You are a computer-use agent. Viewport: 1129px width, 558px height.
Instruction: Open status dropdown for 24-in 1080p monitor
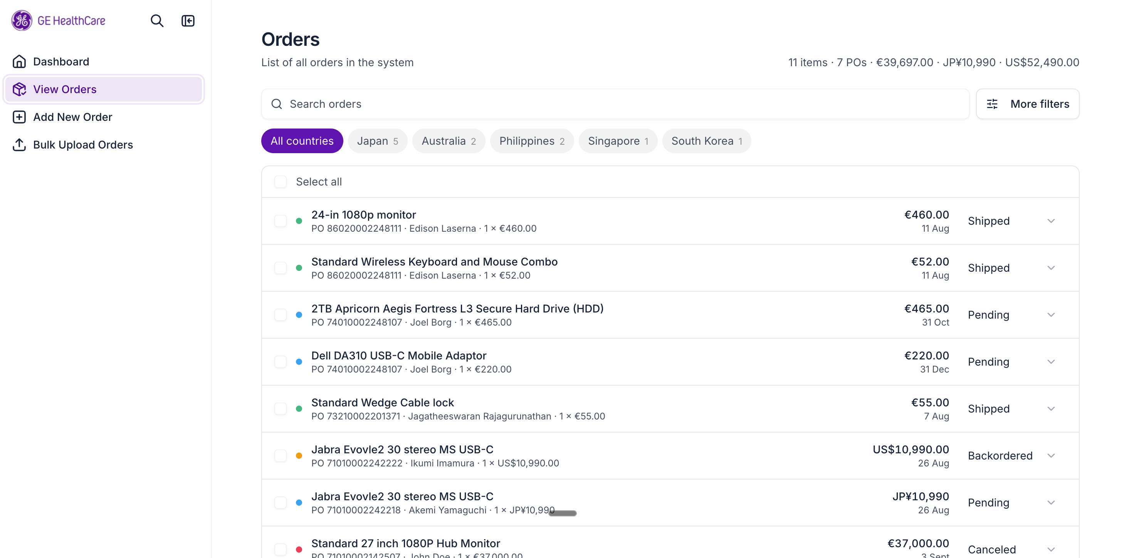[x=1011, y=221]
